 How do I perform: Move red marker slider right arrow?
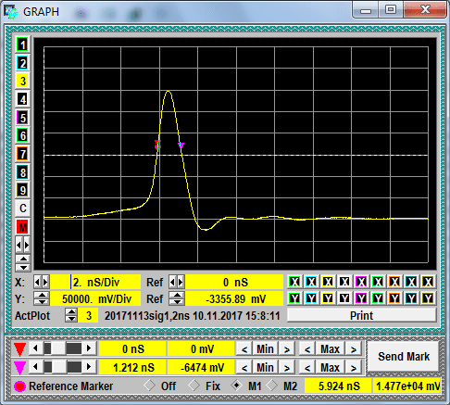(89, 348)
